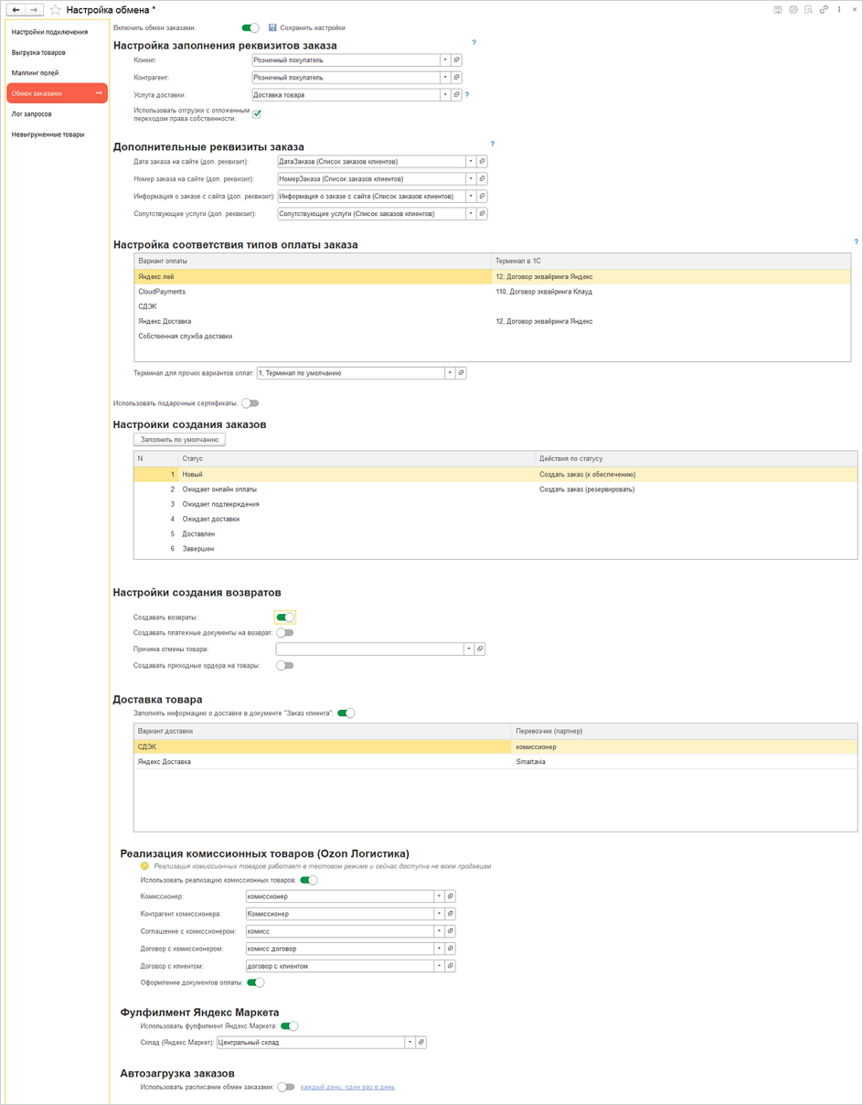Expand Причина отмены товара dropdown arrow
The width and height of the screenshot is (863, 1105).
click(468, 649)
